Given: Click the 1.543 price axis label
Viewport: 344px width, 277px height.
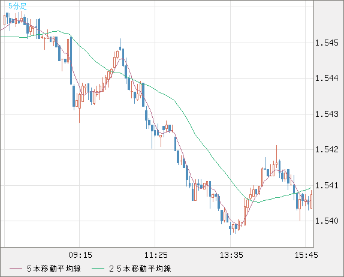Looking at the screenshot, I should (x=327, y=114).
